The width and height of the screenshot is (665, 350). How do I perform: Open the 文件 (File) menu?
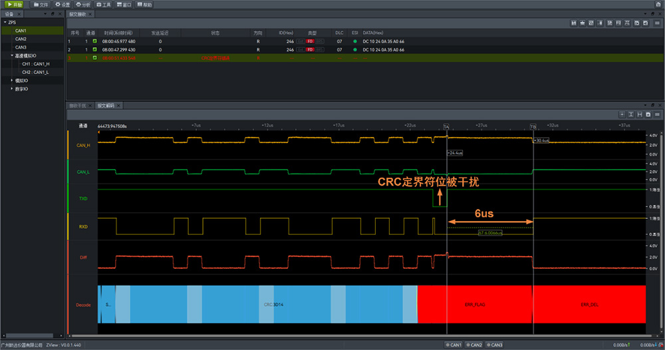coord(41,5)
